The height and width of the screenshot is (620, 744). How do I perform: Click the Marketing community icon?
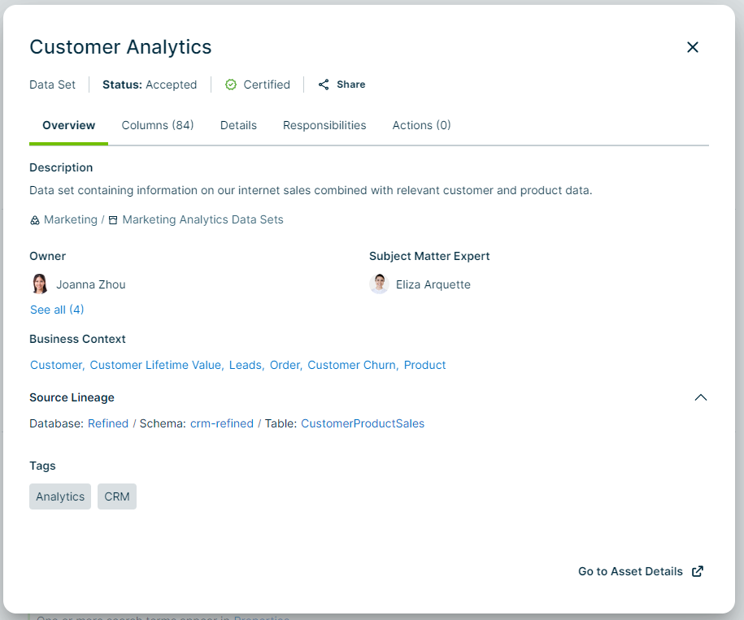(35, 220)
